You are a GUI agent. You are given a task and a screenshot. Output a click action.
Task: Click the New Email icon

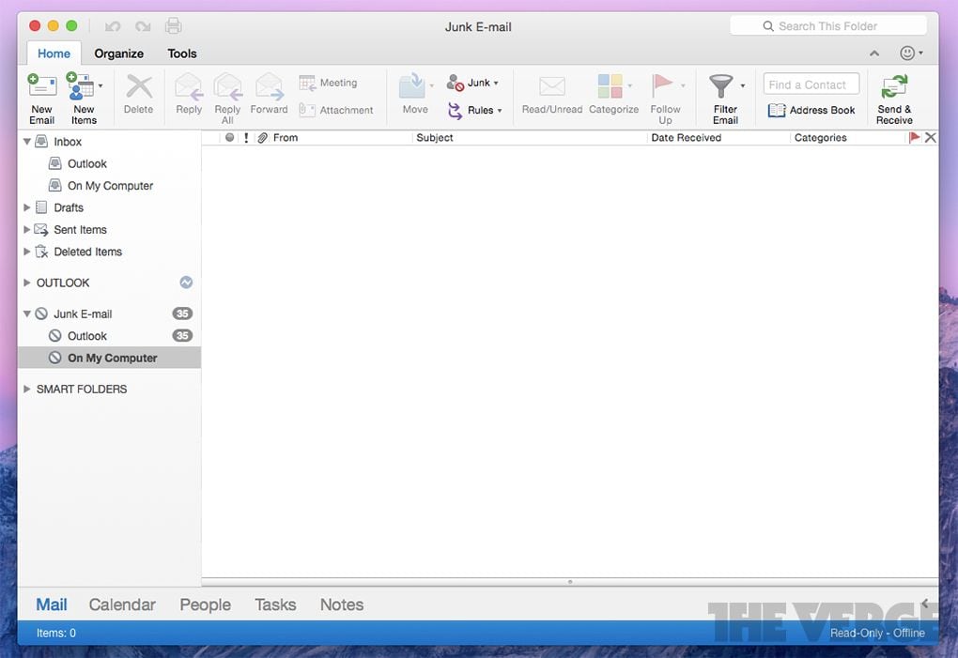41,87
